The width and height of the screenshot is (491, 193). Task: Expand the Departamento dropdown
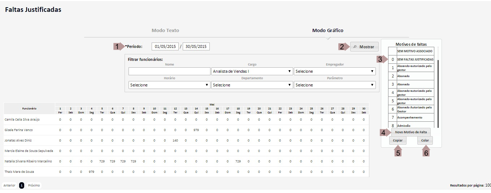[252, 85]
